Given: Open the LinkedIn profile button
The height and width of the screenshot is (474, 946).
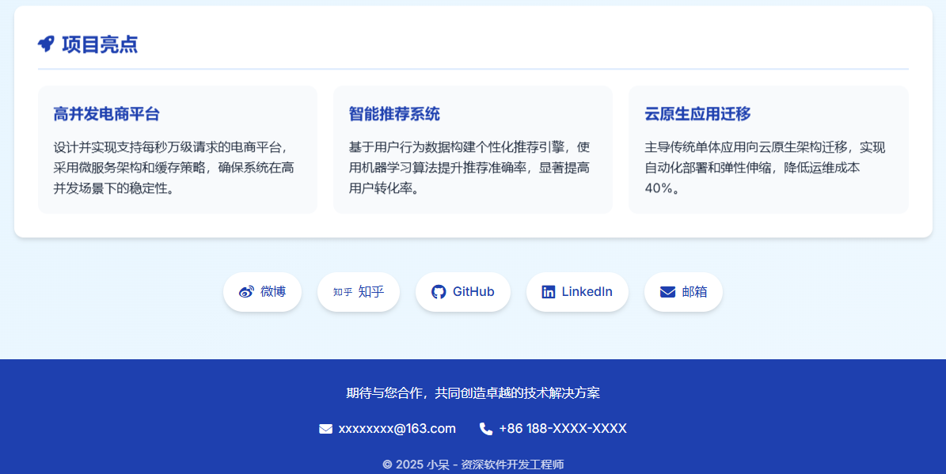Looking at the screenshot, I should click(577, 292).
